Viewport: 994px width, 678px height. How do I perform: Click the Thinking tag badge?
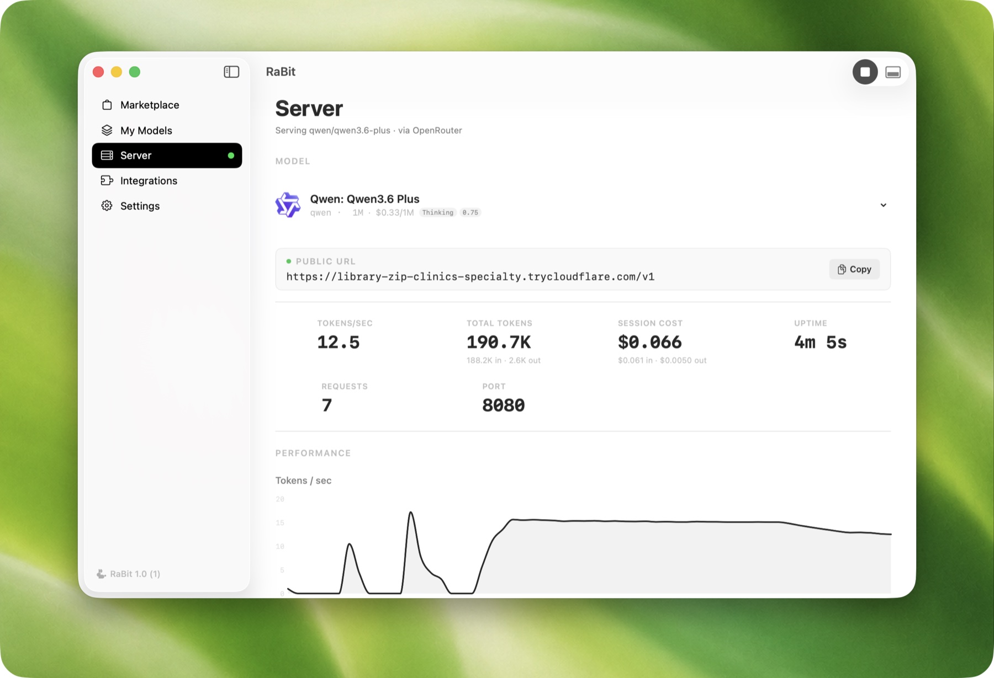coord(437,212)
